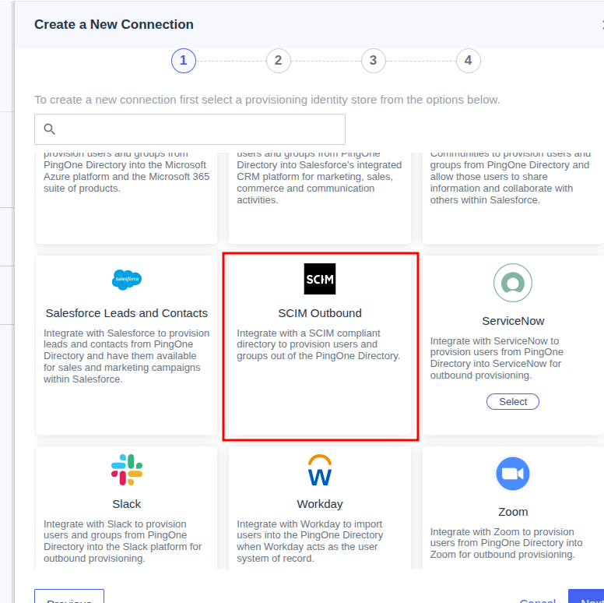The width and height of the screenshot is (604, 603).
Task: Click the Workday logo icon
Action: (x=320, y=470)
